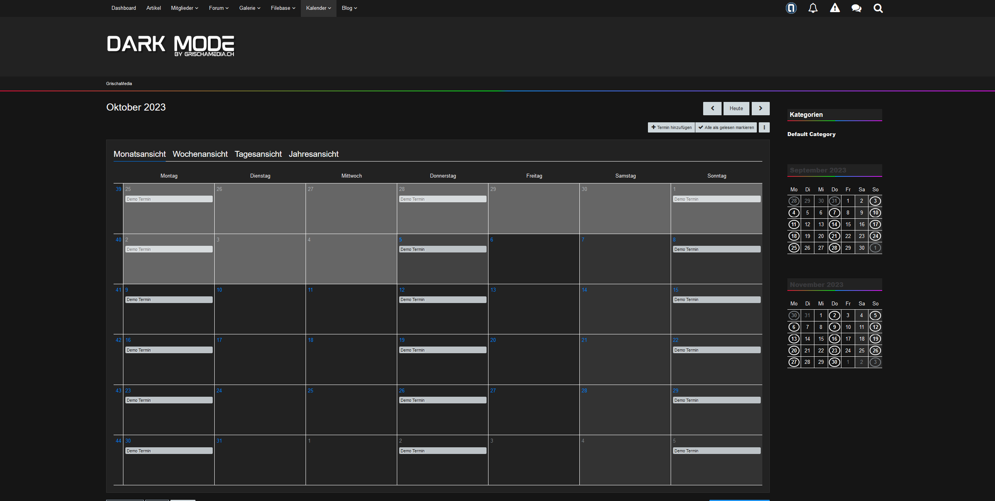Expand the Mitglieder menu dropdown

[185, 8]
